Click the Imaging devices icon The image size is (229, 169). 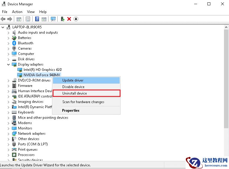(14, 102)
